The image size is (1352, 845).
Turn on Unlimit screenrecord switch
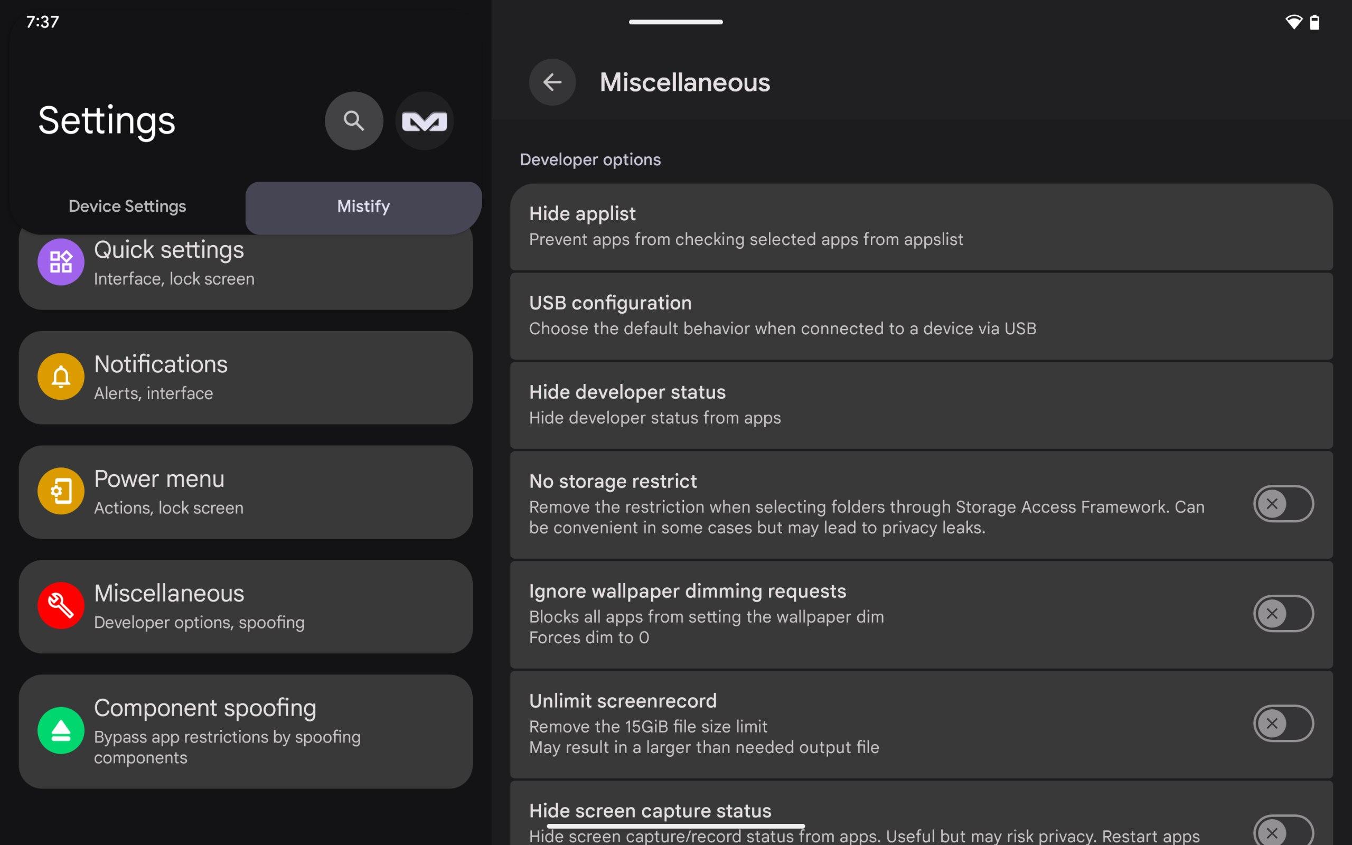click(1283, 723)
